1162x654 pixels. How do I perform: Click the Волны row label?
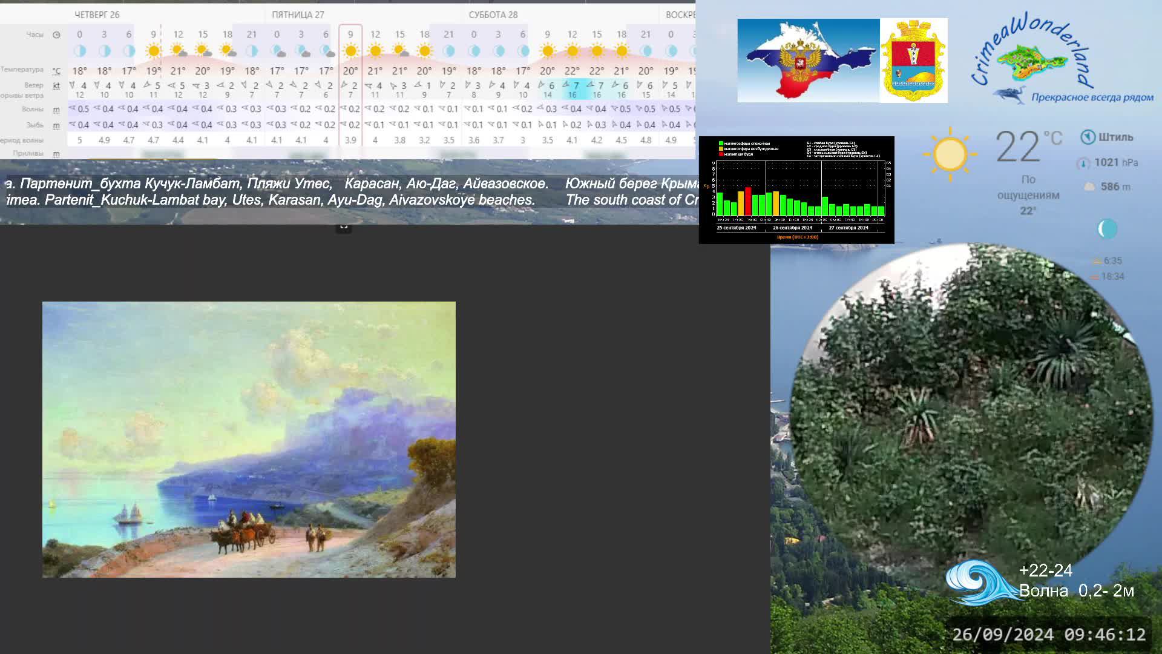tap(33, 109)
